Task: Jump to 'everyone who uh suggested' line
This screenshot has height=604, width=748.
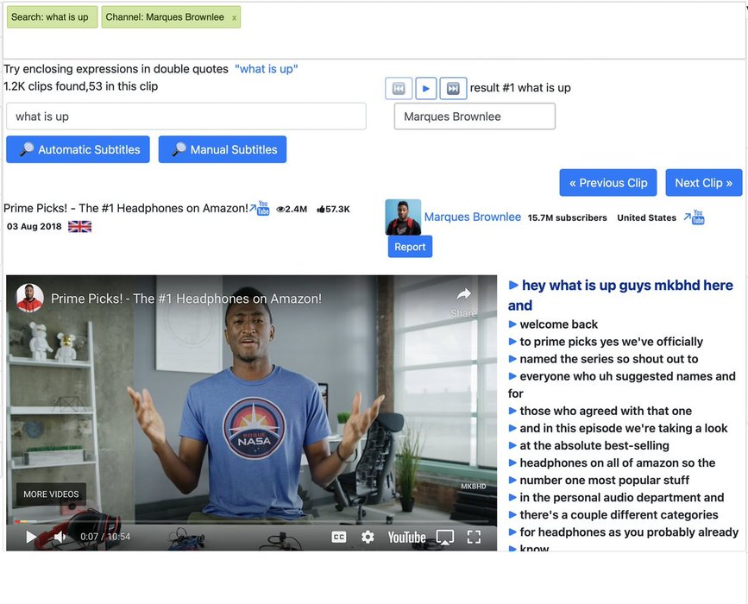Action: pyautogui.click(x=622, y=385)
